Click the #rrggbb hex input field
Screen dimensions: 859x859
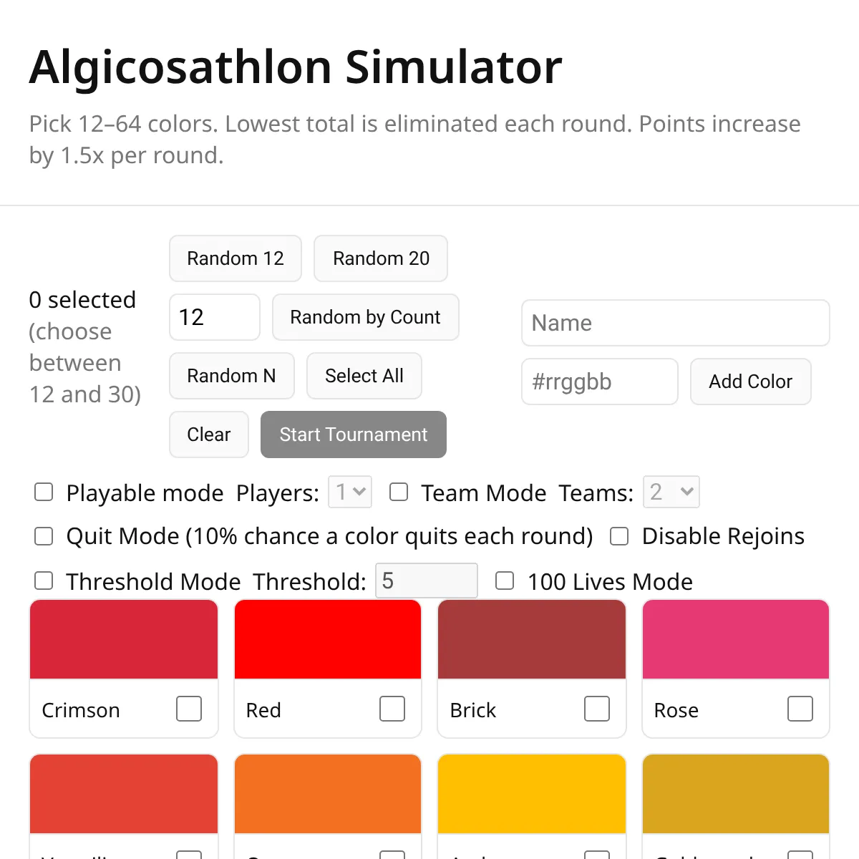tap(600, 382)
